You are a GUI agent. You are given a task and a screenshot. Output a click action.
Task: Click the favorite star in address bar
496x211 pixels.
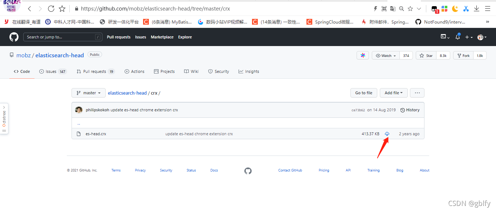410,8
